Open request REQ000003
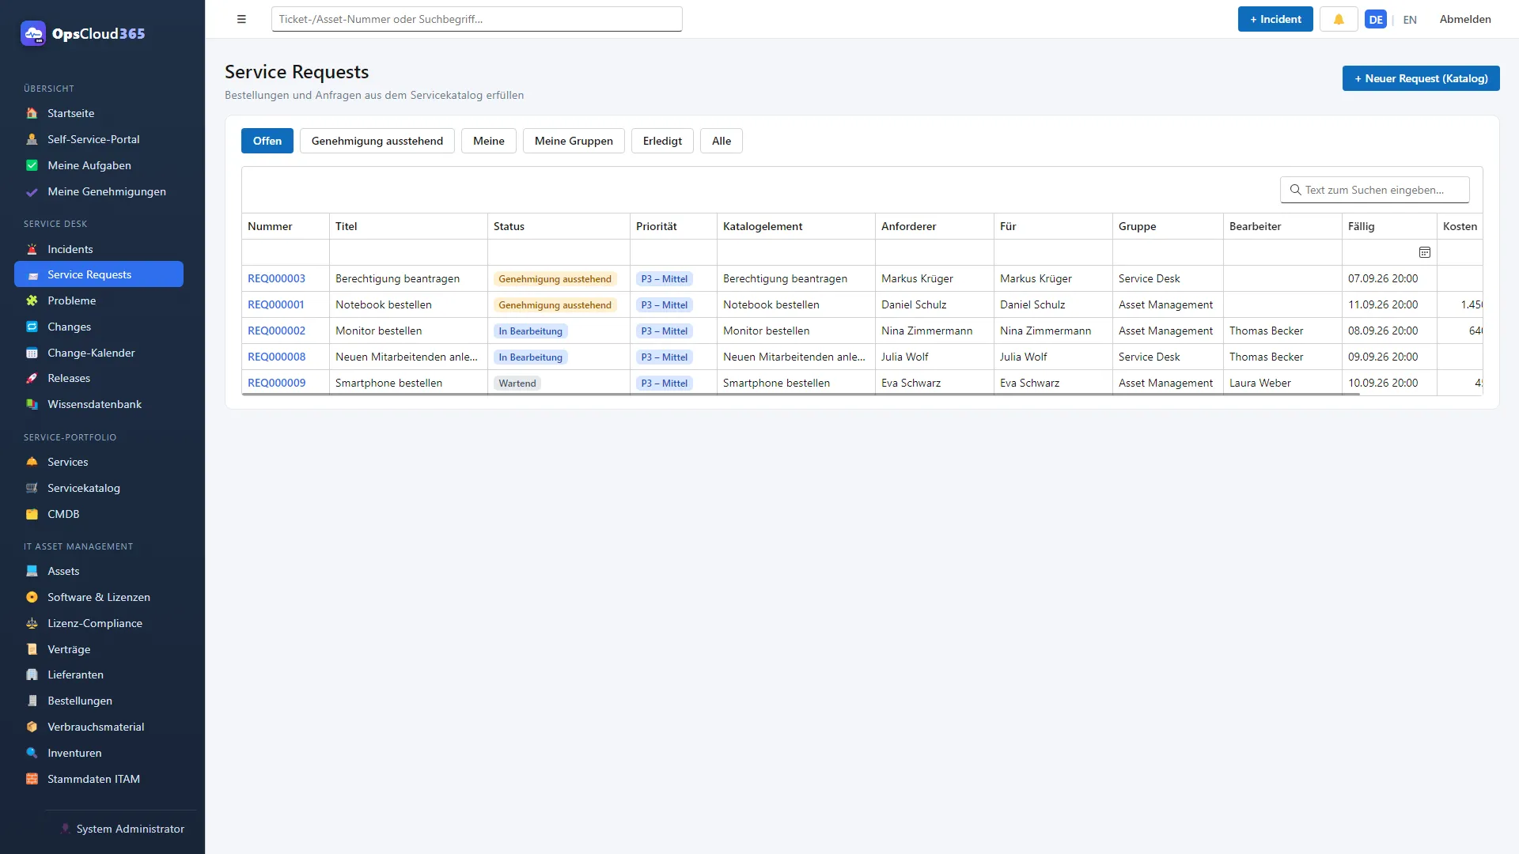Screen dimensions: 1519x854 point(276,278)
